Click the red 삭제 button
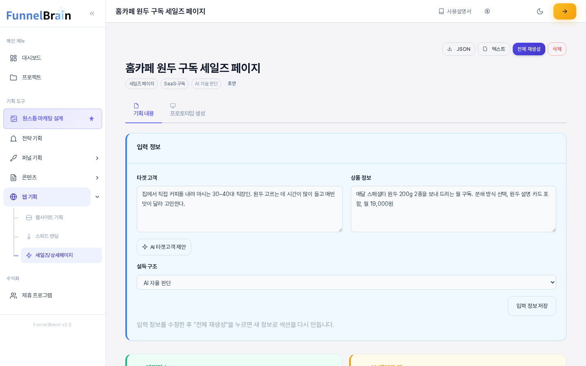The width and height of the screenshot is (586, 366). pyautogui.click(x=557, y=49)
